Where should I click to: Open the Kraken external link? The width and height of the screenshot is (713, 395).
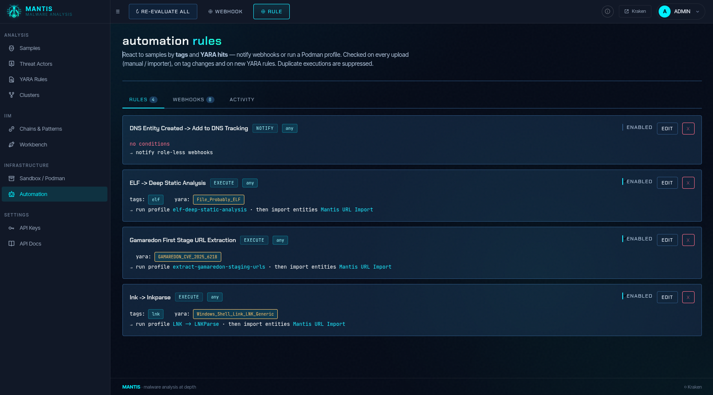635,12
